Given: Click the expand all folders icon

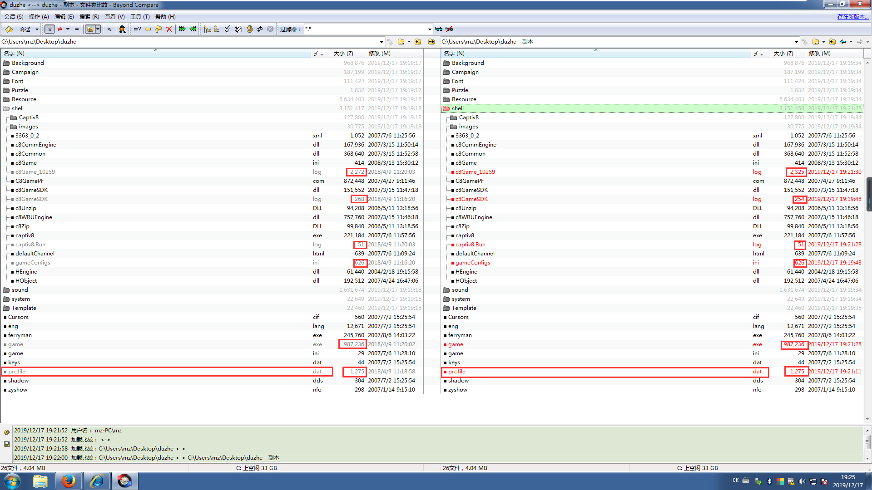Looking at the screenshot, I should (x=207, y=29).
